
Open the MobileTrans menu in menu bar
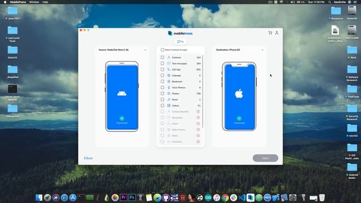[x=18, y=2]
